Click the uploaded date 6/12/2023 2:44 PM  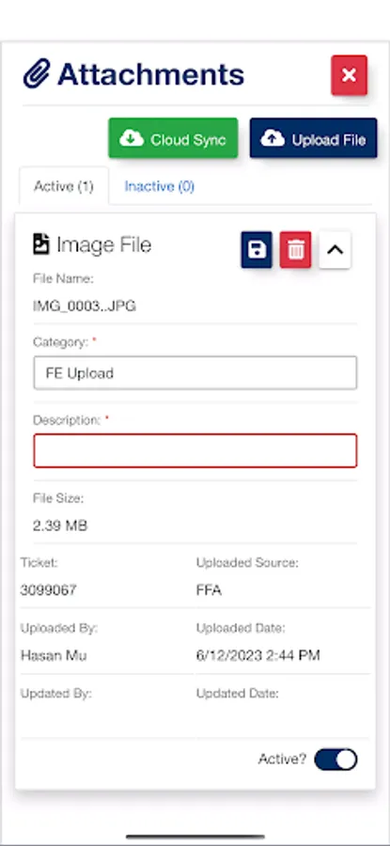pyautogui.click(x=258, y=655)
